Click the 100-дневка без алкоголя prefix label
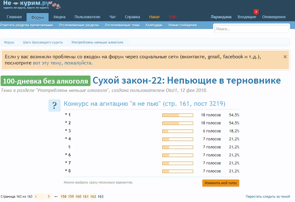The image size is (295, 202). coord(46,81)
